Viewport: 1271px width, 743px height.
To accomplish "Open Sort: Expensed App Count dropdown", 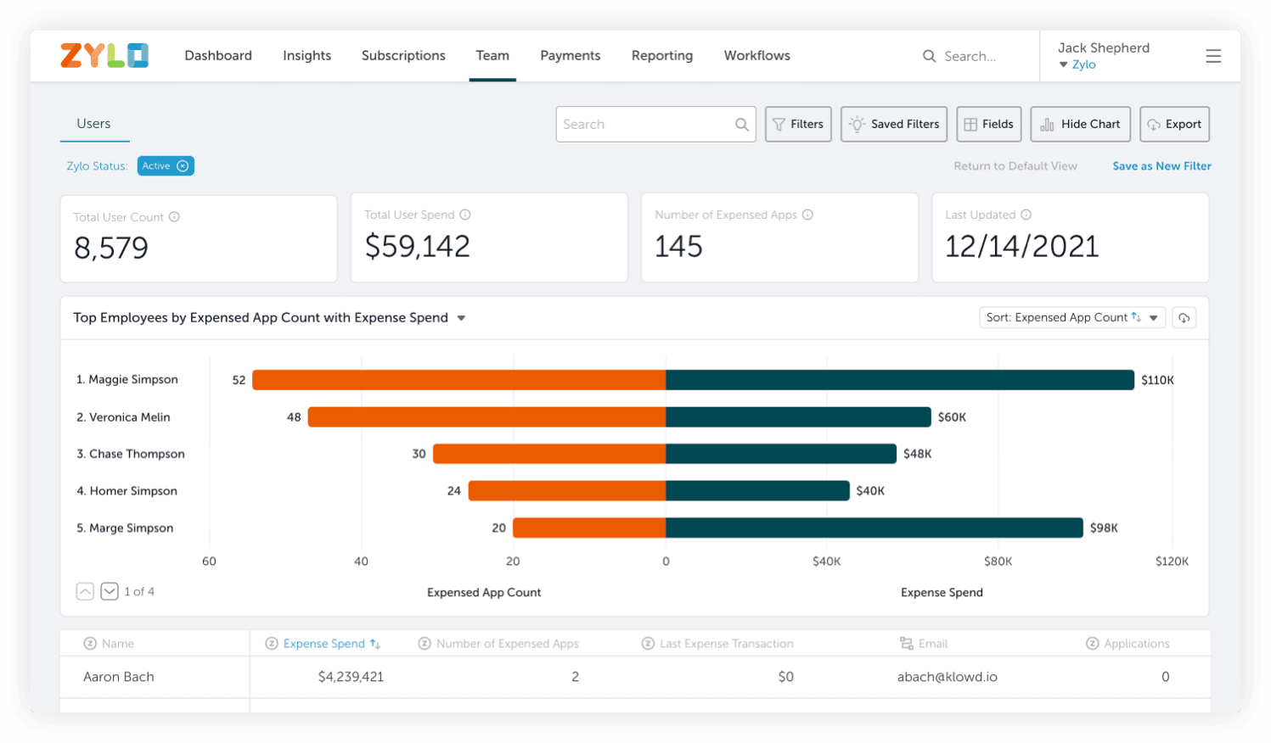I will point(1071,318).
